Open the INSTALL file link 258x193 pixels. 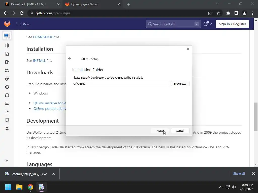click(x=39, y=61)
